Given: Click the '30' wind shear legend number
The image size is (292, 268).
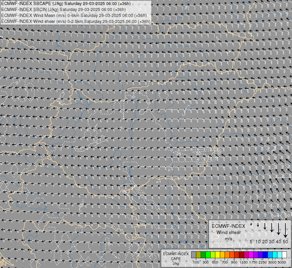Looking at the screenshot, I should (272, 241).
